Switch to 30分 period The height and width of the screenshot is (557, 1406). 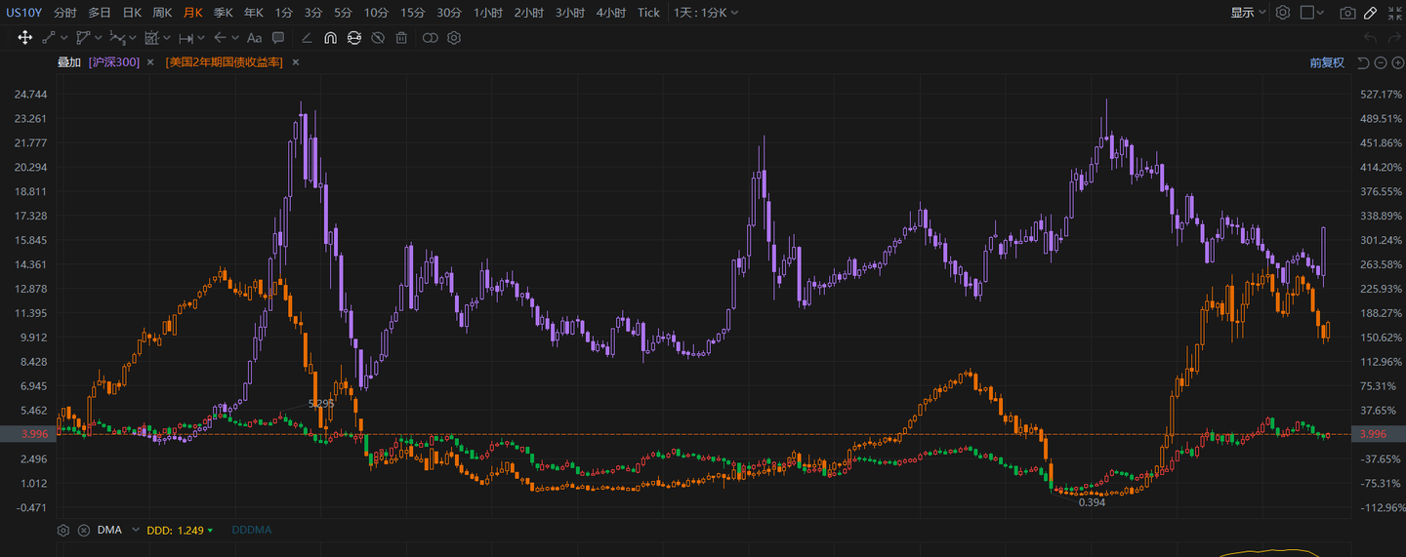(x=449, y=13)
